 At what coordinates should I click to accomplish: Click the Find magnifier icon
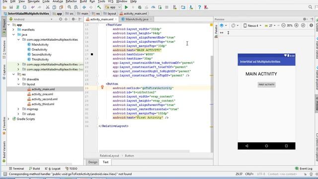coord(70,7)
